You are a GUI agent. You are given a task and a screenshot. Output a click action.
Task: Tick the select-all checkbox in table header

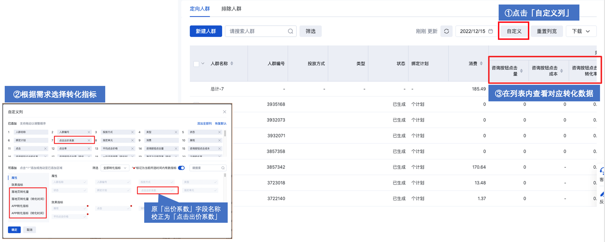(x=196, y=64)
